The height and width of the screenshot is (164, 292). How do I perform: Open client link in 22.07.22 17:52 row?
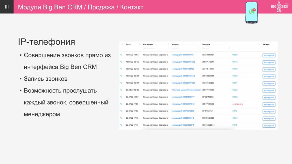[x=183, y=111]
